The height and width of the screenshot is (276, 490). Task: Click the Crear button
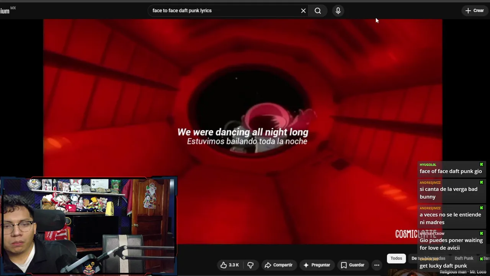click(x=474, y=11)
